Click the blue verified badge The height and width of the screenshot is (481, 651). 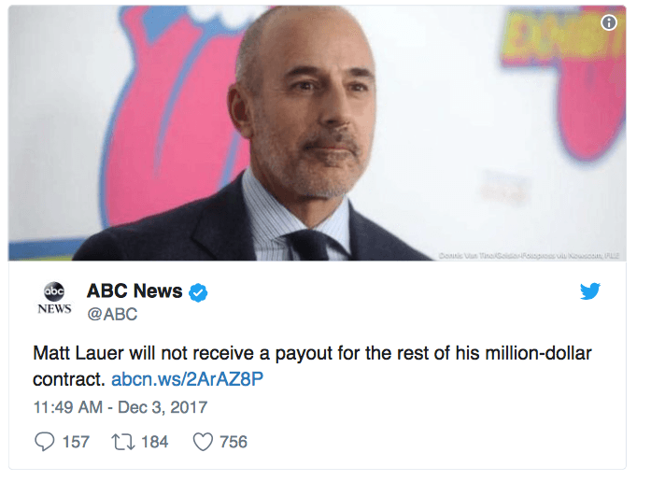pos(198,292)
